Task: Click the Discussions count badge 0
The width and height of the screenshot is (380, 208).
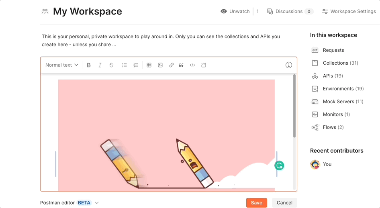Action: 309,11
